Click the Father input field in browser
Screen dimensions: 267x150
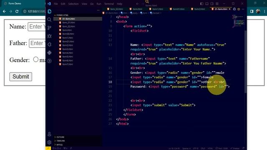pyautogui.click(x=37, y=43)
